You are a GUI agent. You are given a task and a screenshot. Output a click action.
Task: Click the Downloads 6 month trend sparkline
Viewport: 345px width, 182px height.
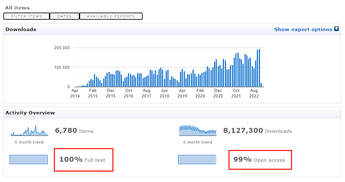tap(197, 131)
